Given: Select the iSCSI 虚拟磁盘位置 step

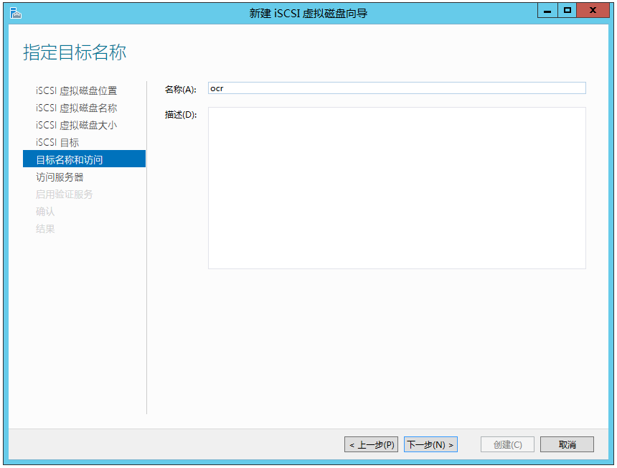Looking at the screenshot, I should [76, 90].
